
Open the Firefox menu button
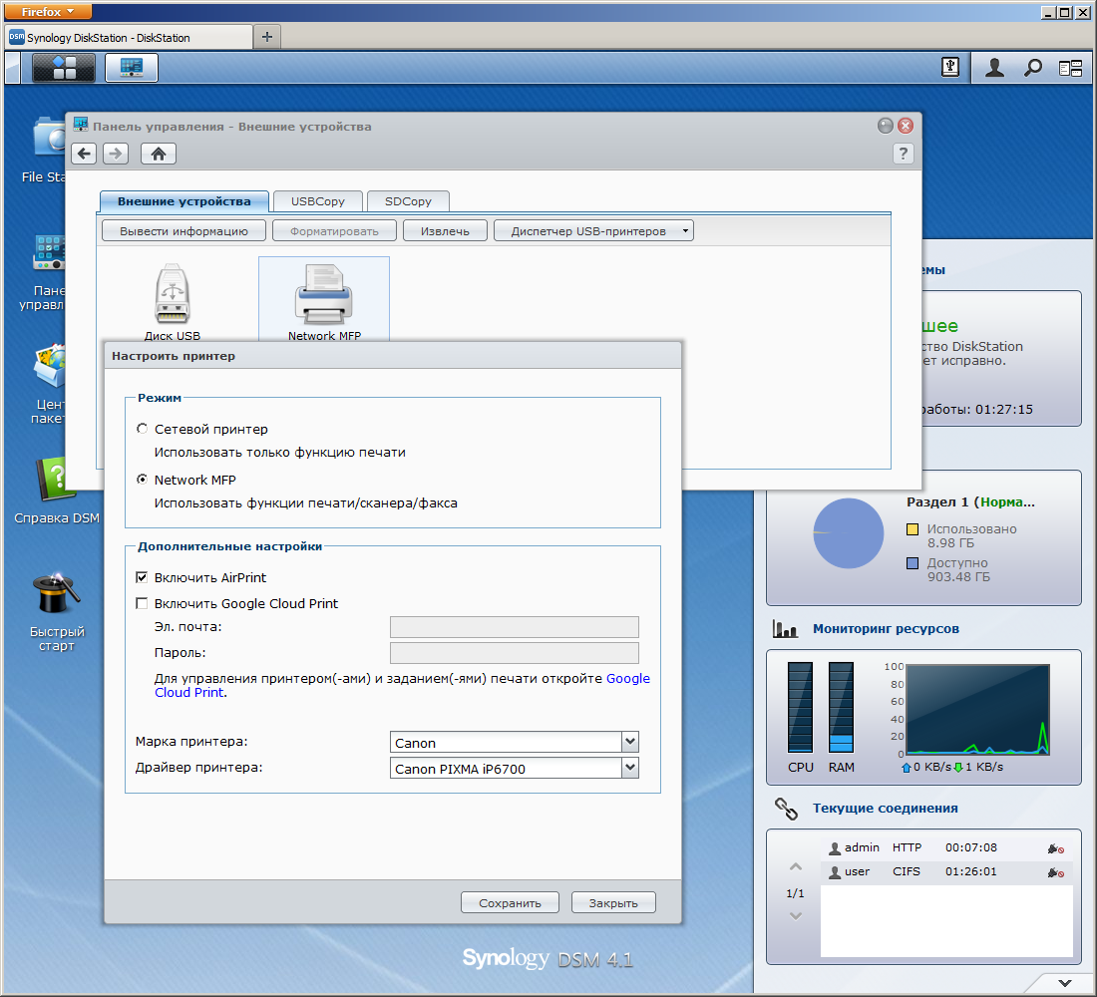47,11
